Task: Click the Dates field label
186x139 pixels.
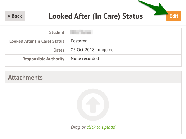Action: point(59,50)
